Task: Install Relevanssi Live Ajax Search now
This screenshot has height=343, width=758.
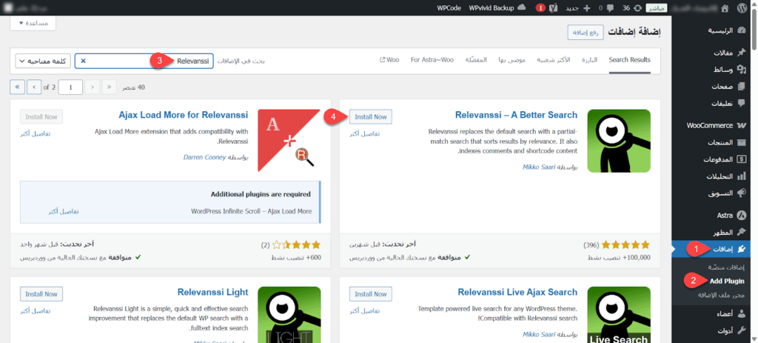Action: 371,293
